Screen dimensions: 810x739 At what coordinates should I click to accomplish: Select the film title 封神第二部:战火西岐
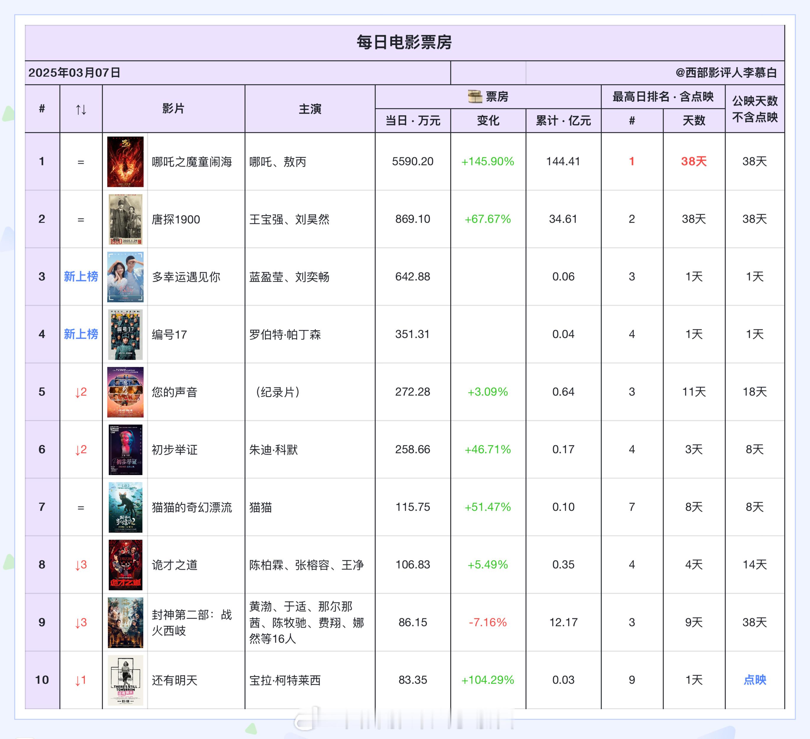point(192,623)
